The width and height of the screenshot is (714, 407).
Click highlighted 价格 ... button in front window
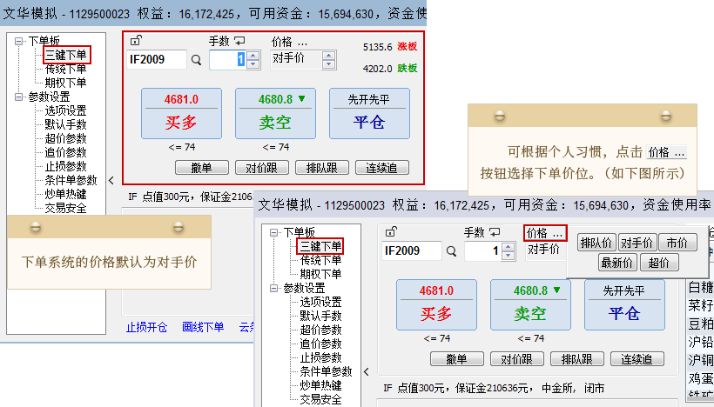click(x=545, y=233)
